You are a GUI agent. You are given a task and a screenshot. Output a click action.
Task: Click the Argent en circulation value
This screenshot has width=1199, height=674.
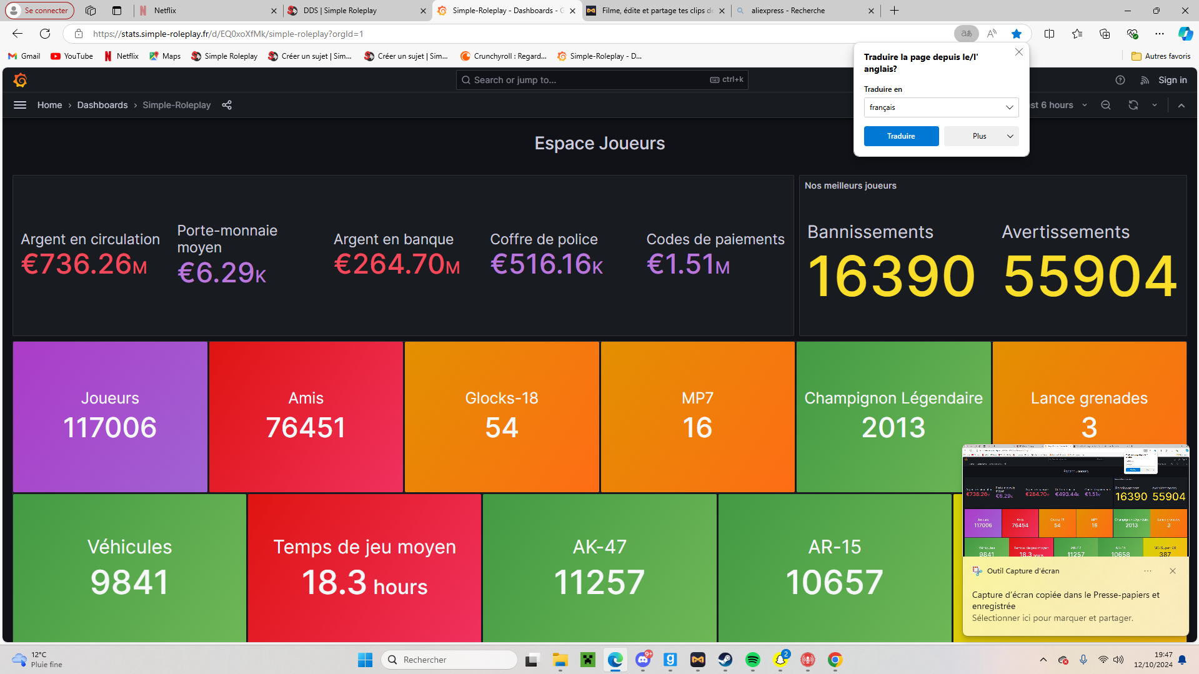(x=84, y=264)
